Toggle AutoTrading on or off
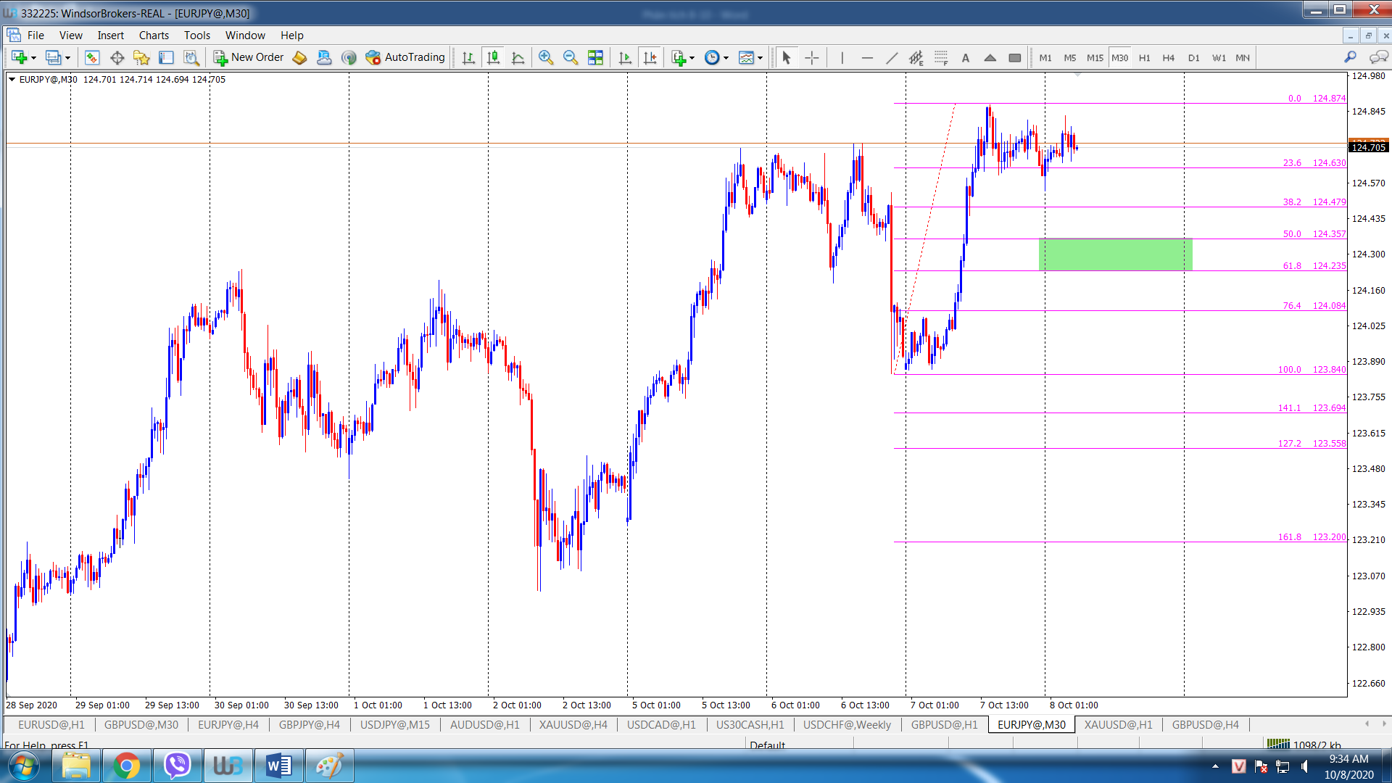This screenshot has height=783, width=1392. tap(405, 57)
